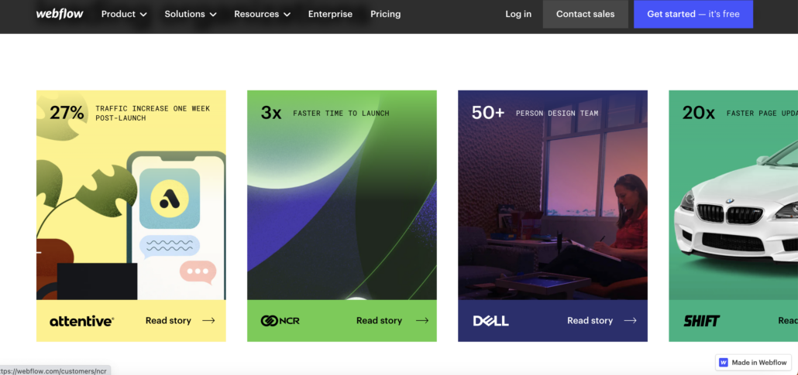Click the FASTER TIME TO LAUNCH label
The height and width of the screenshot is (375, 798).
(341, 114)
